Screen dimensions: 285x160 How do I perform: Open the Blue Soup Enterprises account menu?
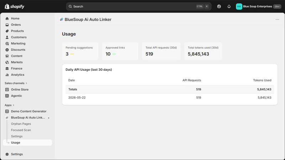coord(259,6)
